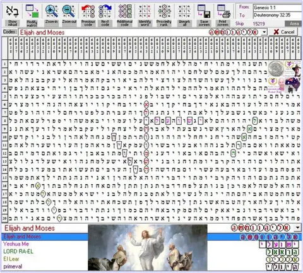Image resolution: width=303 pixels, height=273 pixels.
Task: Click the Codes field Elijah and Moses
Action: click(x=140, y=32)
